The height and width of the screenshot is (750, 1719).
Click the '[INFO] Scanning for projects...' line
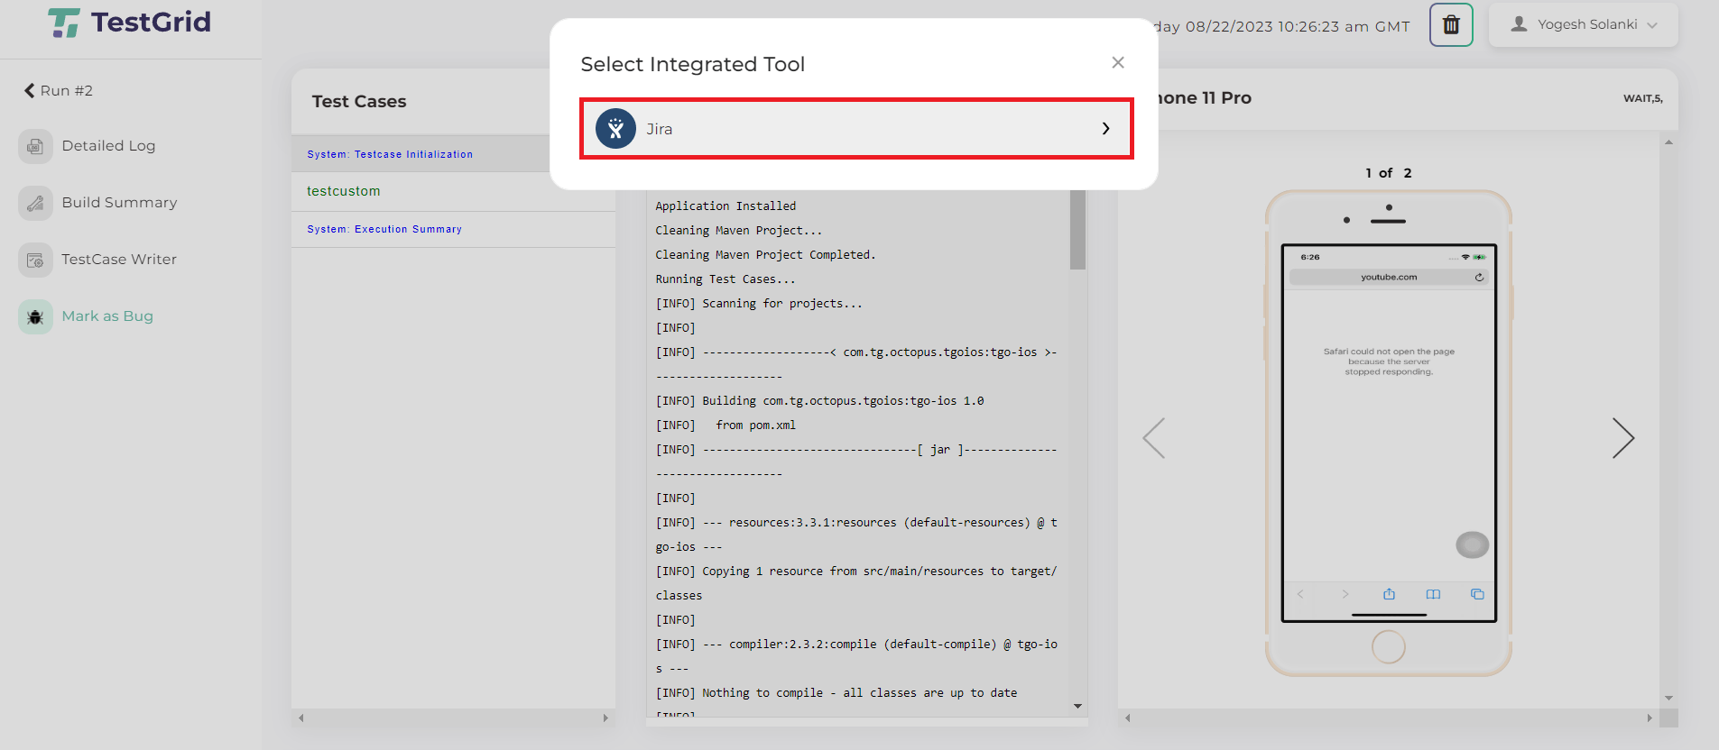(759, 304)
